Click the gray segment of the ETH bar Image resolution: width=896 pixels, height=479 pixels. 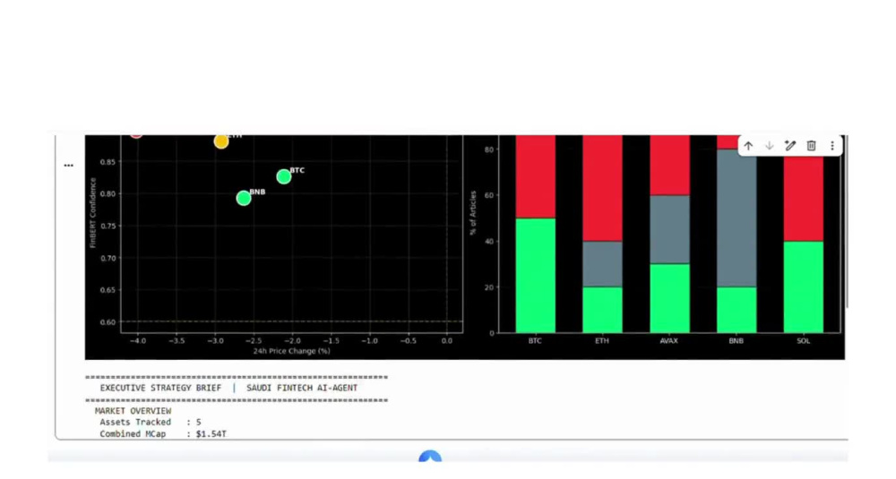[x=602, y=264]
